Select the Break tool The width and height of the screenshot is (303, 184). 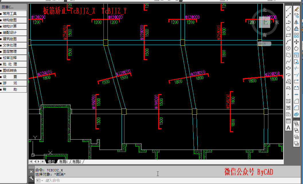(296, 88)
